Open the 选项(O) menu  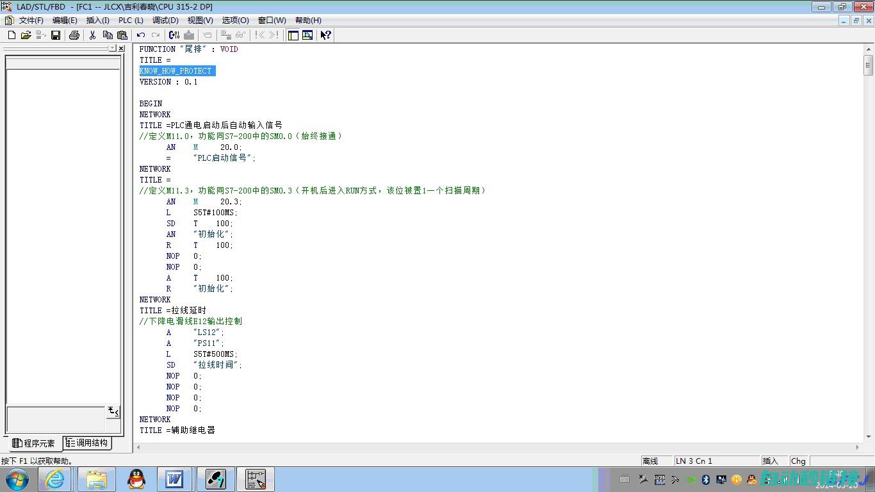coord(235,20)
